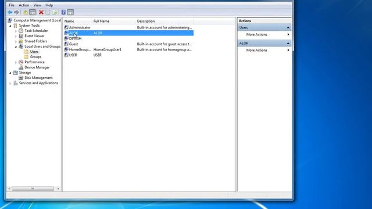Click the Event Viewer icon
The image size is (372, 209).
click(21, 36)
